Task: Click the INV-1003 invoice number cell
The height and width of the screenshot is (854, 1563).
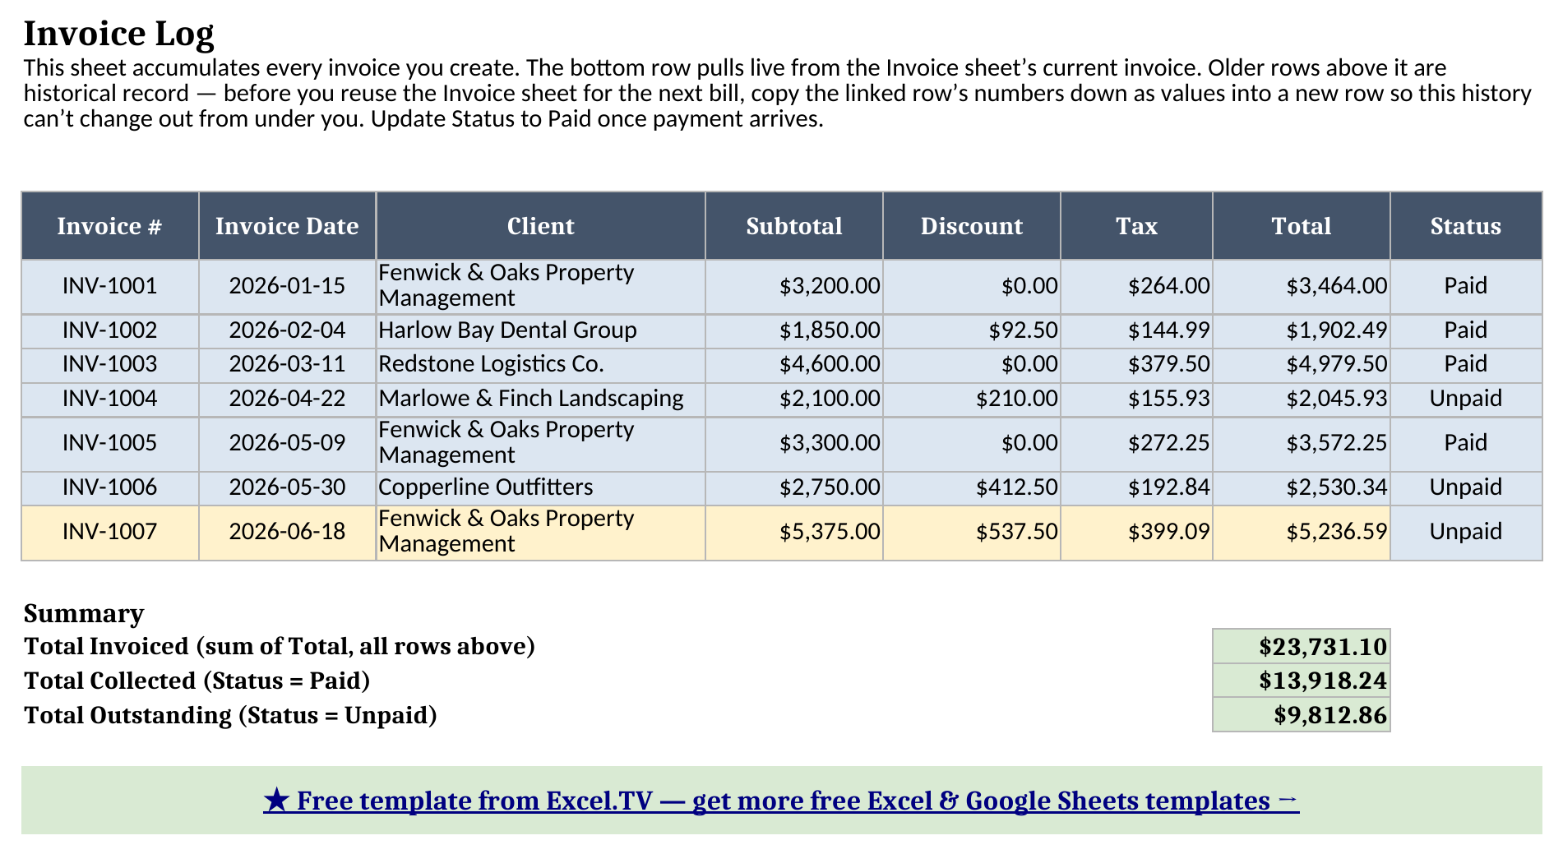Action: coord(110,364)
